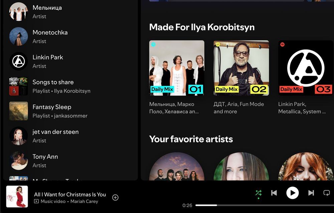The height and width of the screenshot is (213, 334).
Task: Click the Songs to share collage cover
Action: (18, 86)
